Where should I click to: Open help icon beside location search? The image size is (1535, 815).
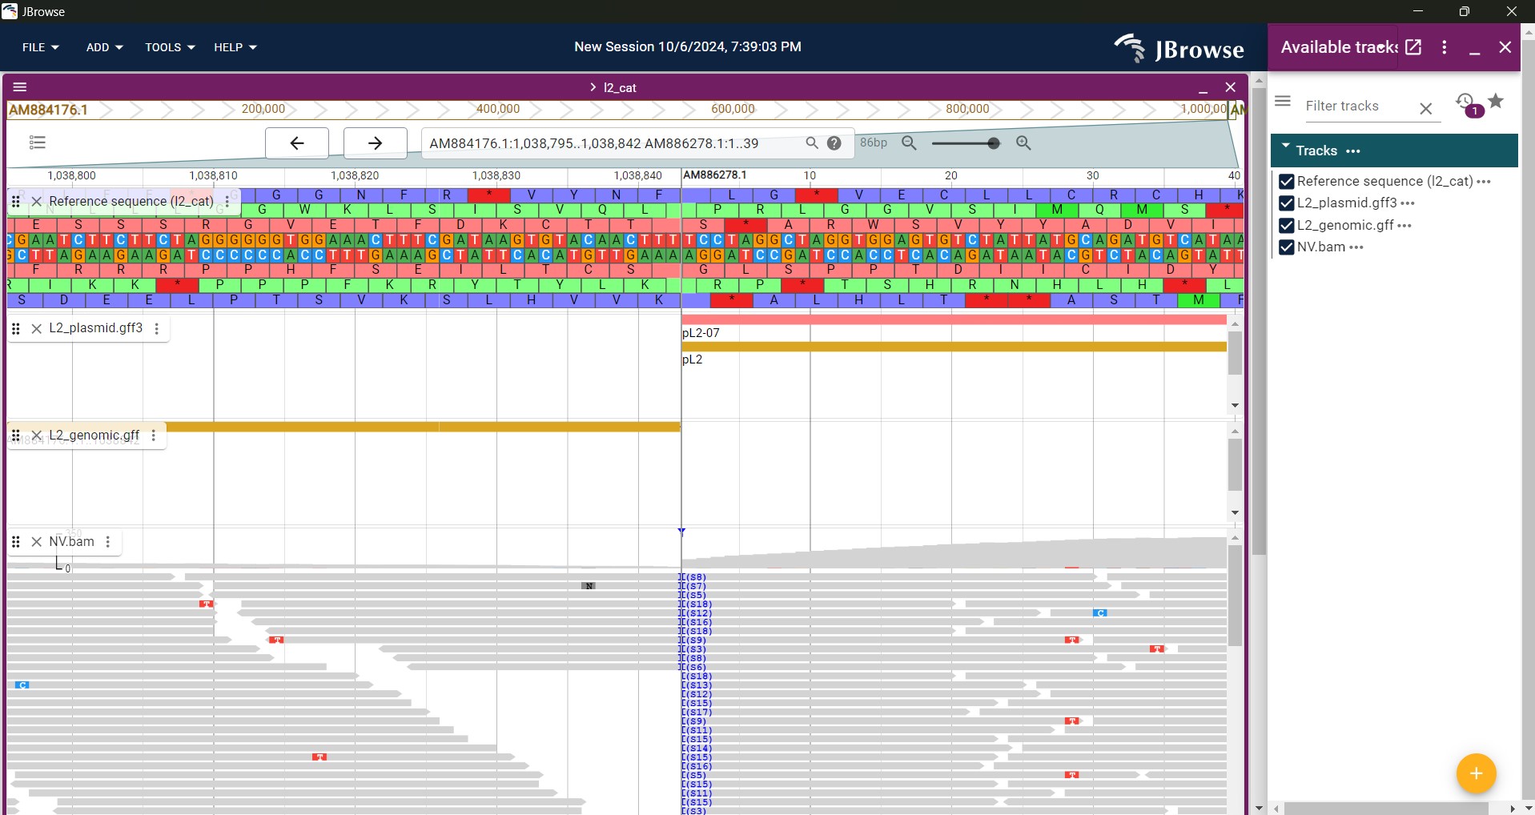coord(834,144)
